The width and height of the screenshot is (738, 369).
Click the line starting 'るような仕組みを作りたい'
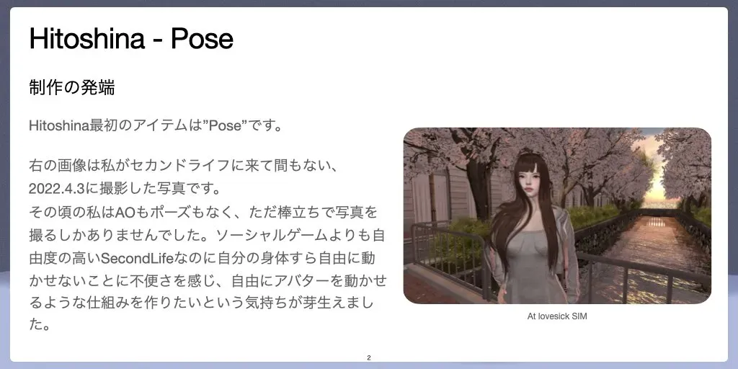coord(201,303)
